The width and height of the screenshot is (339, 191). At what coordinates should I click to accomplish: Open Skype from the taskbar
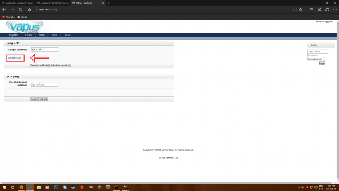[x=65, y=187]
